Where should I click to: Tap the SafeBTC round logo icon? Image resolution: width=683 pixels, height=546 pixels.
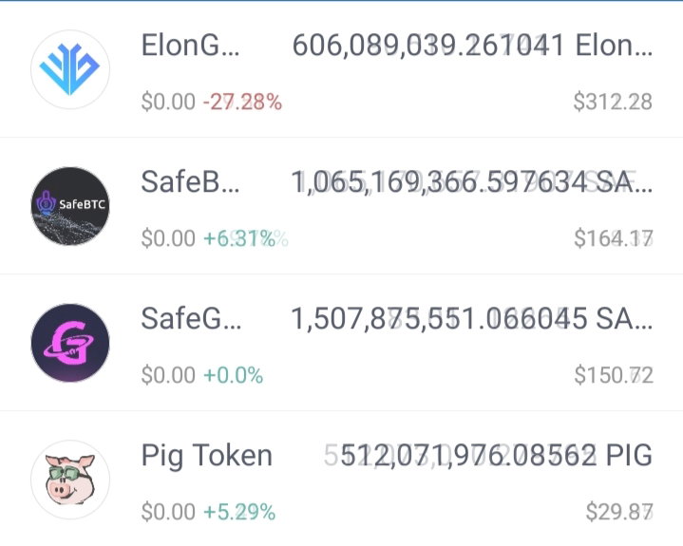pyautogui.click(x=70, y=205)
